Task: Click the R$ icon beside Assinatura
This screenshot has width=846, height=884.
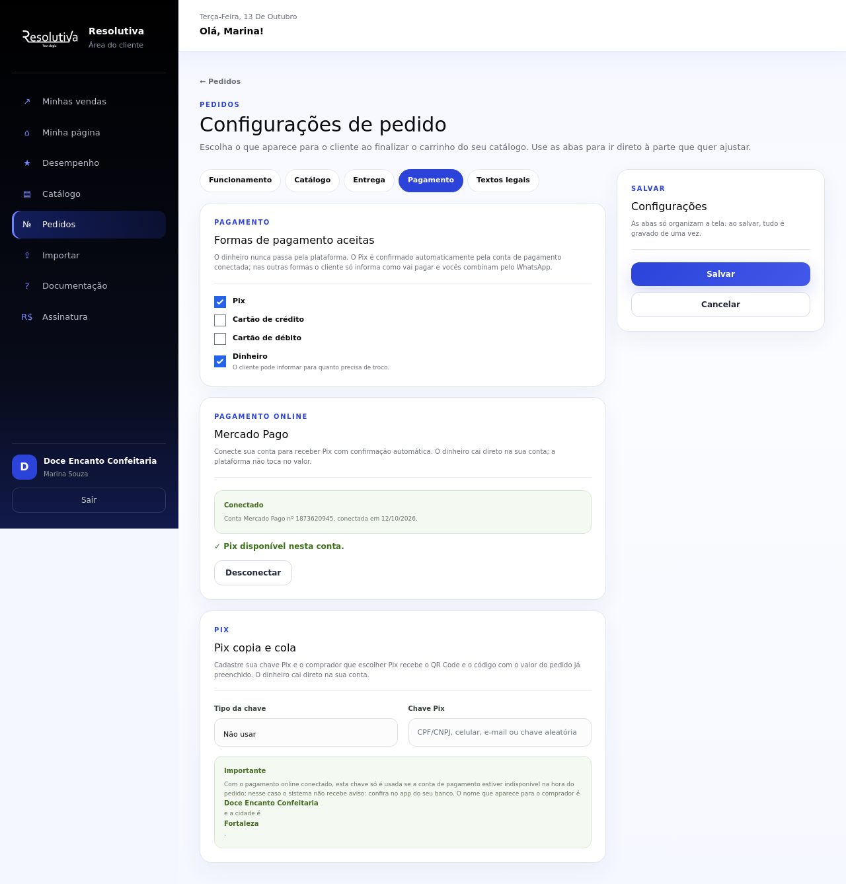Action: pyautogui.click(x=27, y=317)
